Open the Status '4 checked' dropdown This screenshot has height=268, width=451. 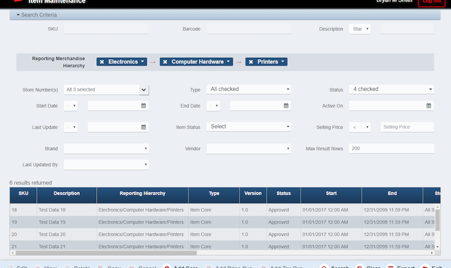(x=392, y=89)
